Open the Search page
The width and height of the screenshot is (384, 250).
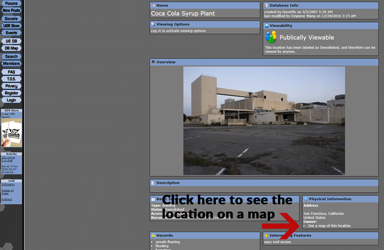coord(11,56)
